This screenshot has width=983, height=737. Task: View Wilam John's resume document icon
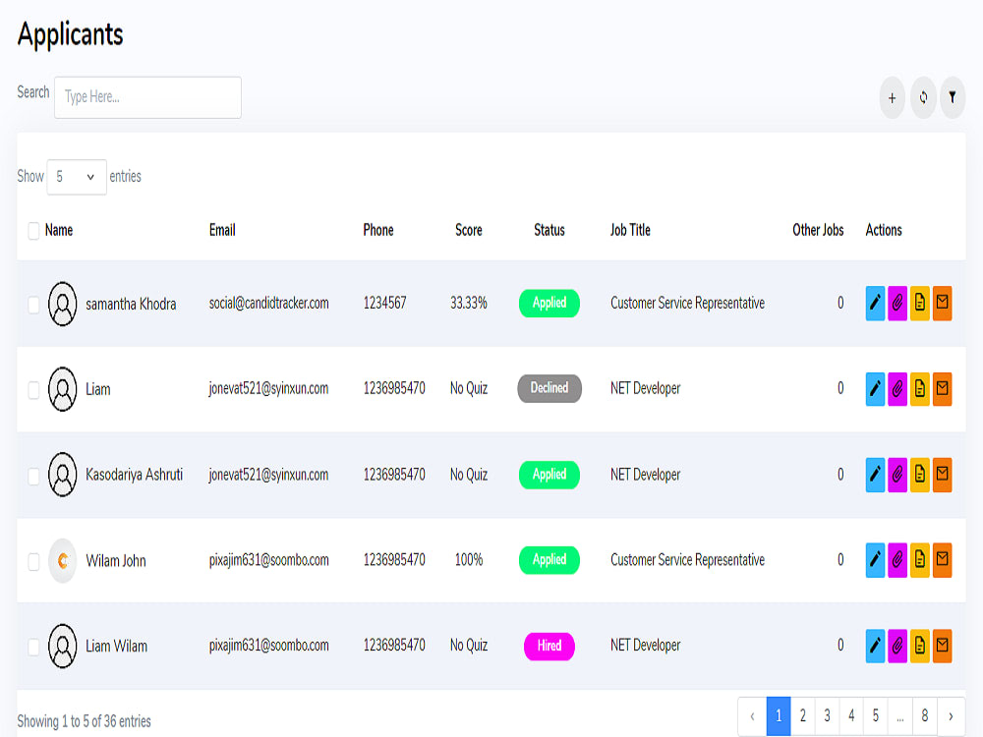click(920, 560)
